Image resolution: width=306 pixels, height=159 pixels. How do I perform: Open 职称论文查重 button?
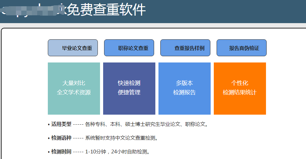129,48
